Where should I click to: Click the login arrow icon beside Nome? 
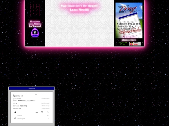[48, 116]
